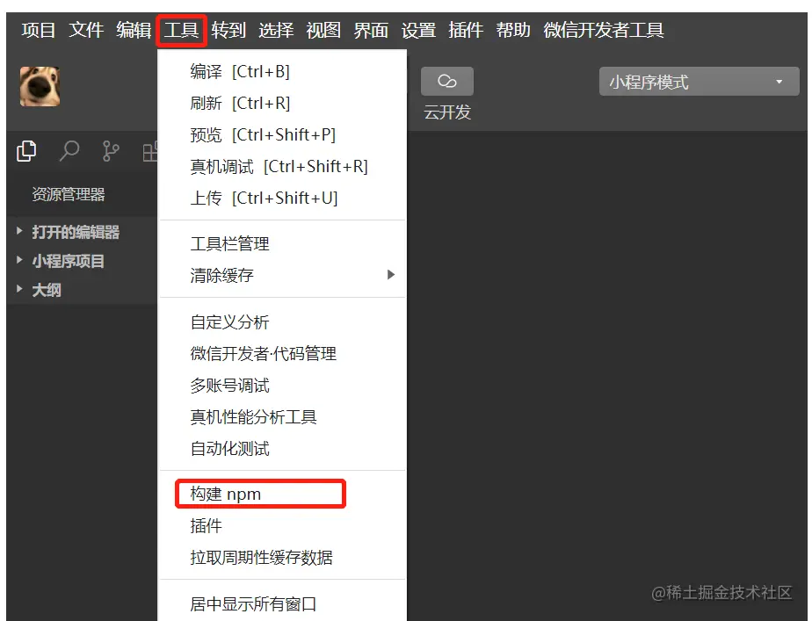Open 微信开发者·代码管理 menu entry

click(x=282, y=353)
